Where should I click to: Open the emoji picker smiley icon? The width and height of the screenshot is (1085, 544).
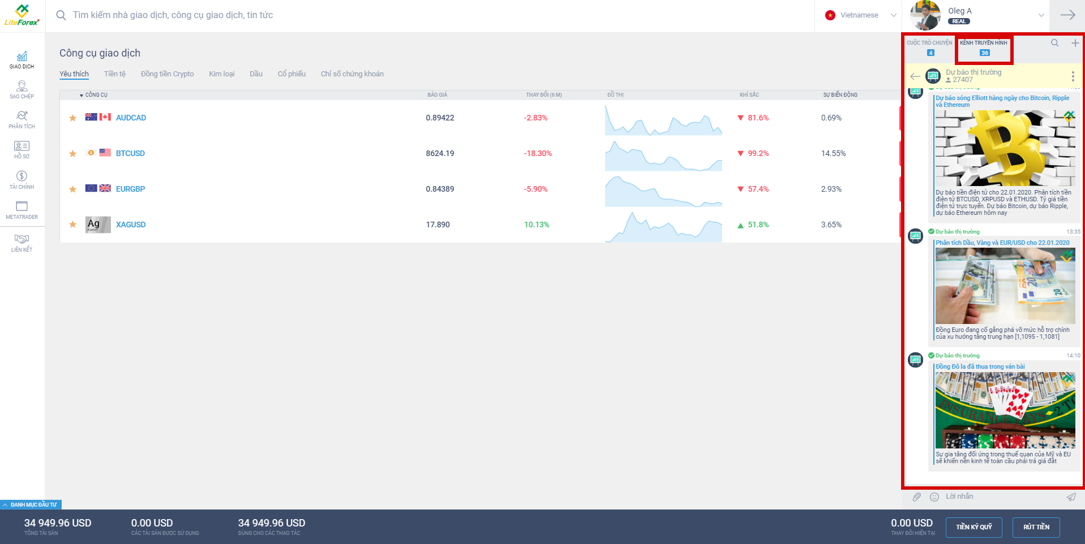[934, 496]
